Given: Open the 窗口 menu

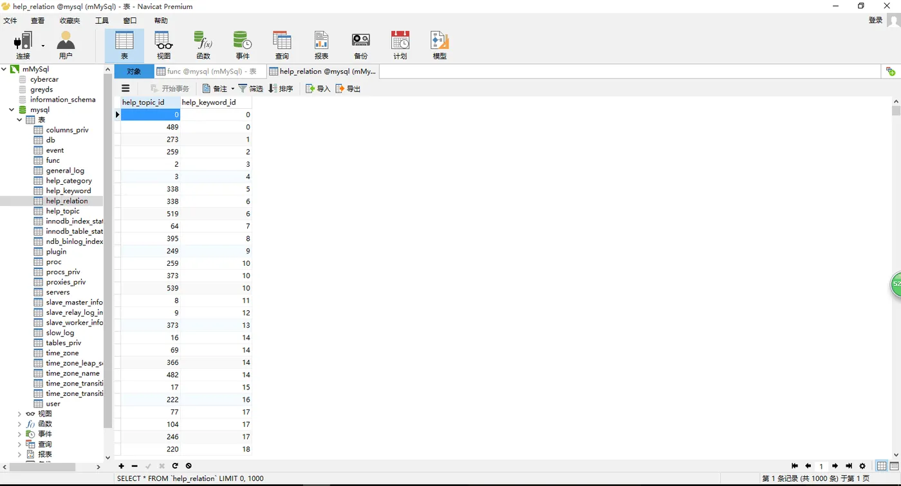Looking at the screenshot, I should coord(130,21).
